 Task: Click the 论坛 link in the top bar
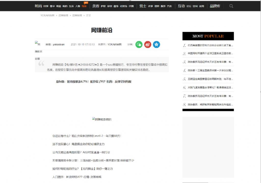point(189,6)
